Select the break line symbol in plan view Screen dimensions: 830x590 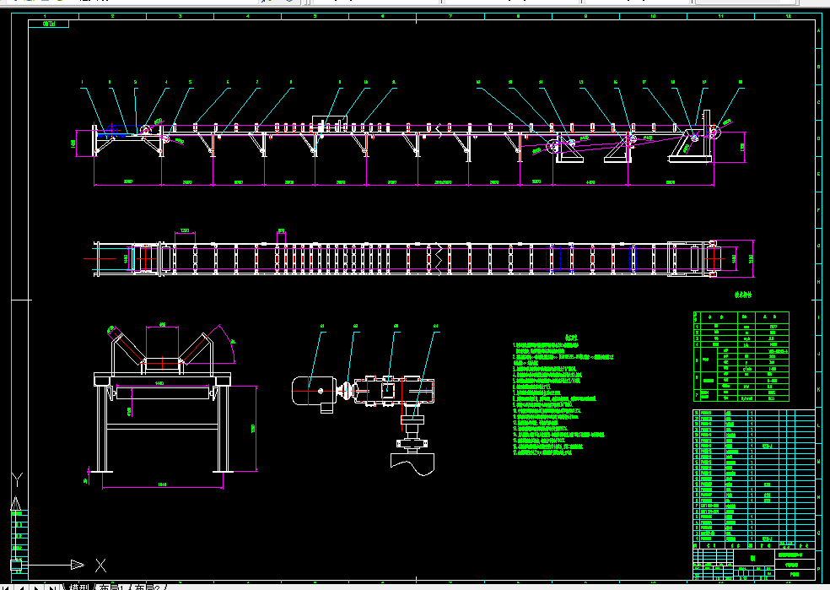point(439,258)
